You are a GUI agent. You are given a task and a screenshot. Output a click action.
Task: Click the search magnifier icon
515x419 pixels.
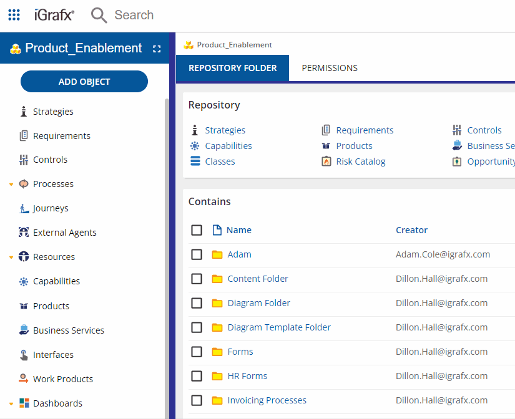[99, 15]
